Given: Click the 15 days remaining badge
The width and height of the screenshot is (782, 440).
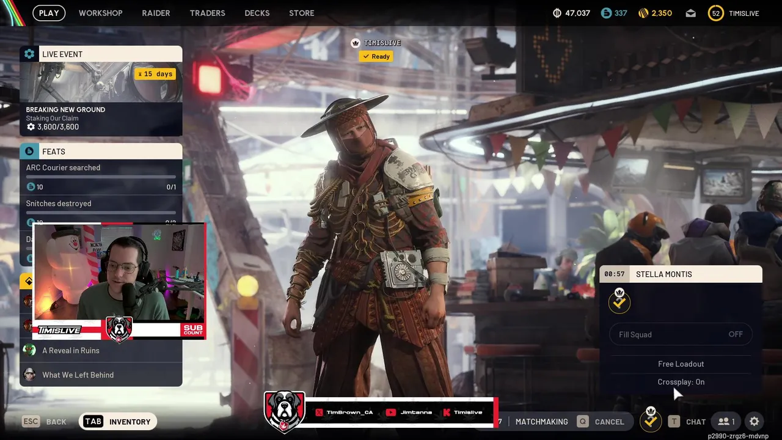Looking at the screenshot, I should [x=155, y=74].
